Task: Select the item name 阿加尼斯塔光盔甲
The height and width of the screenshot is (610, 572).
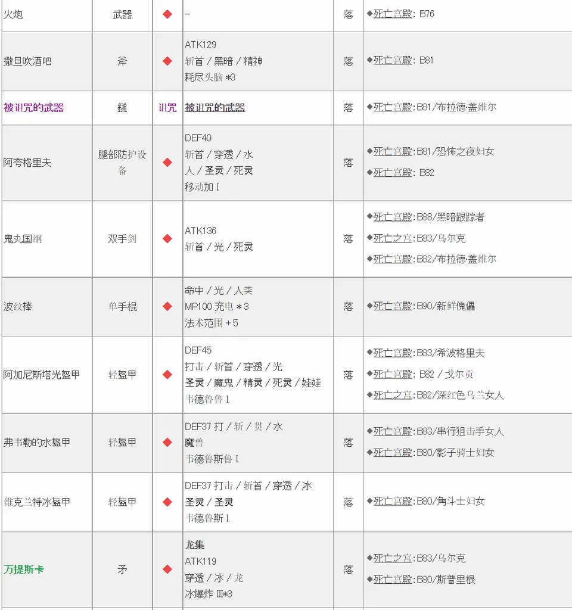Action: [42, 375]
